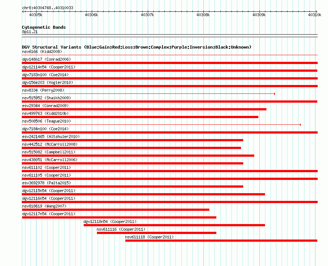
Task: Select dgv12114n54 (Cooper2011) variant label
Action: (x=49, y=67)
